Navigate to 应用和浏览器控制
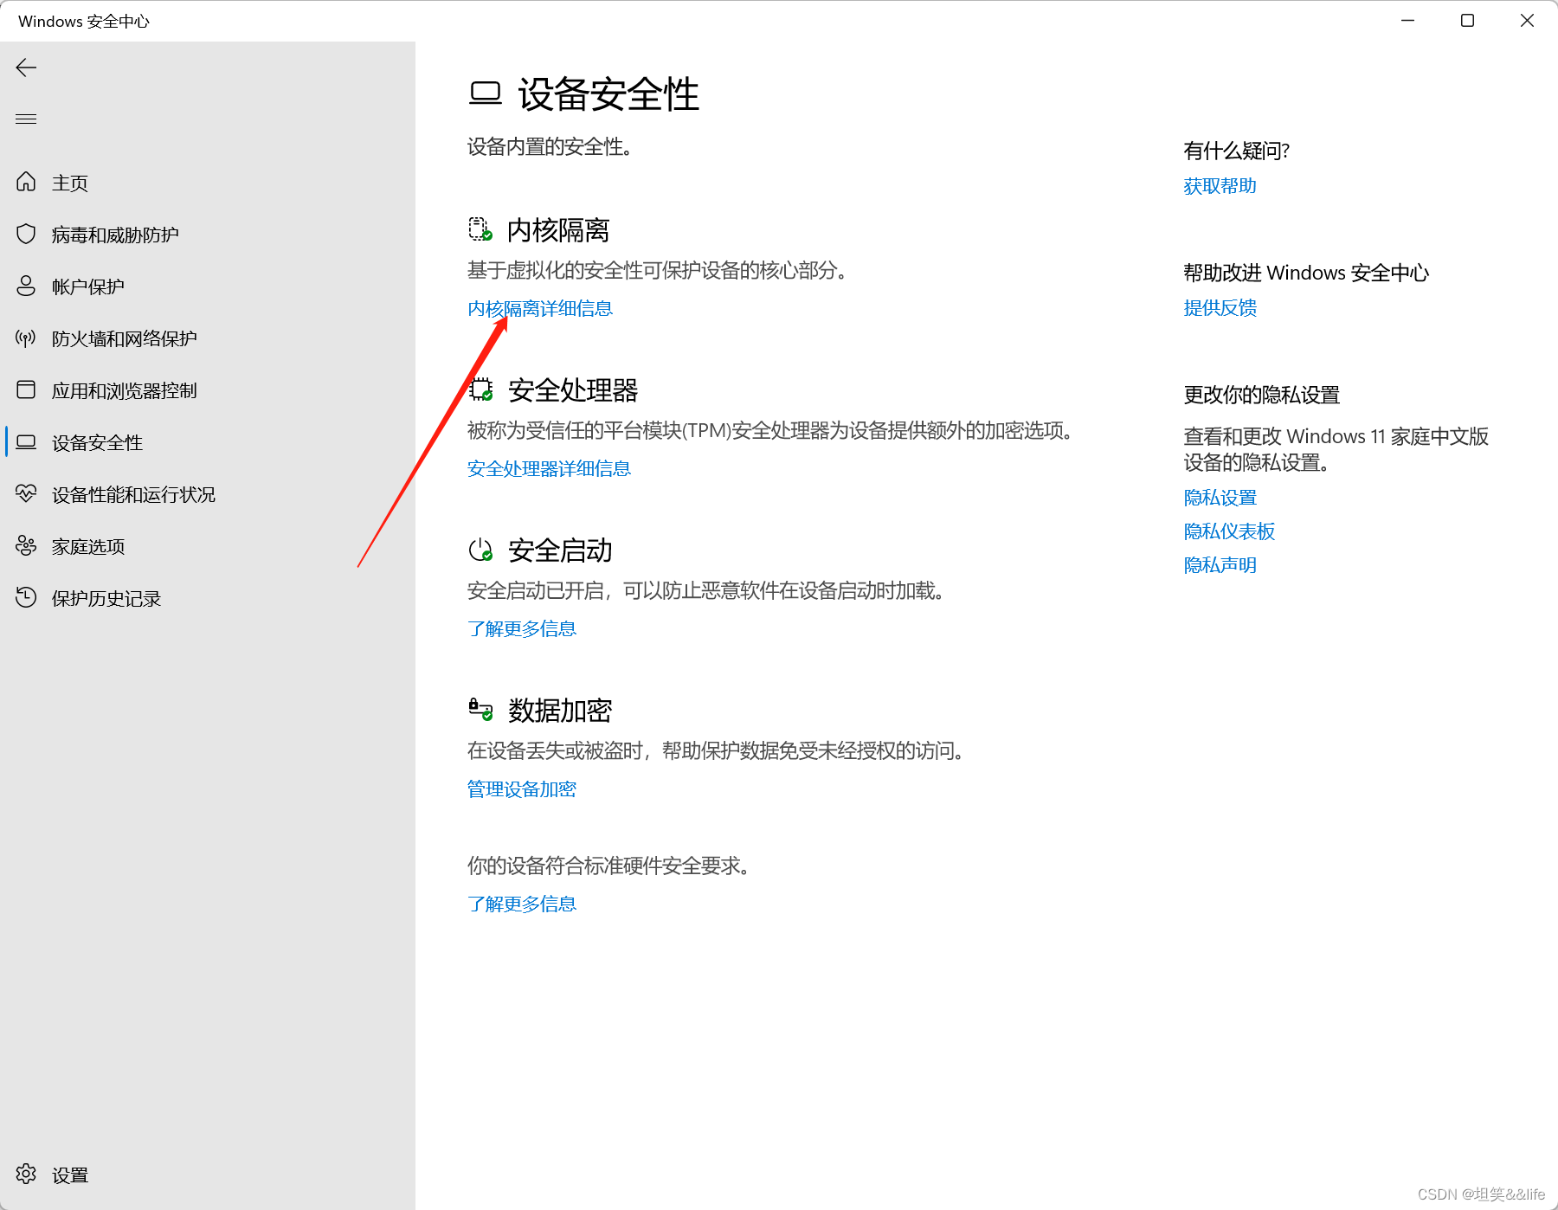Image resolution: width=1558 pixels, height=1210 pixels. tap(208, 390)
